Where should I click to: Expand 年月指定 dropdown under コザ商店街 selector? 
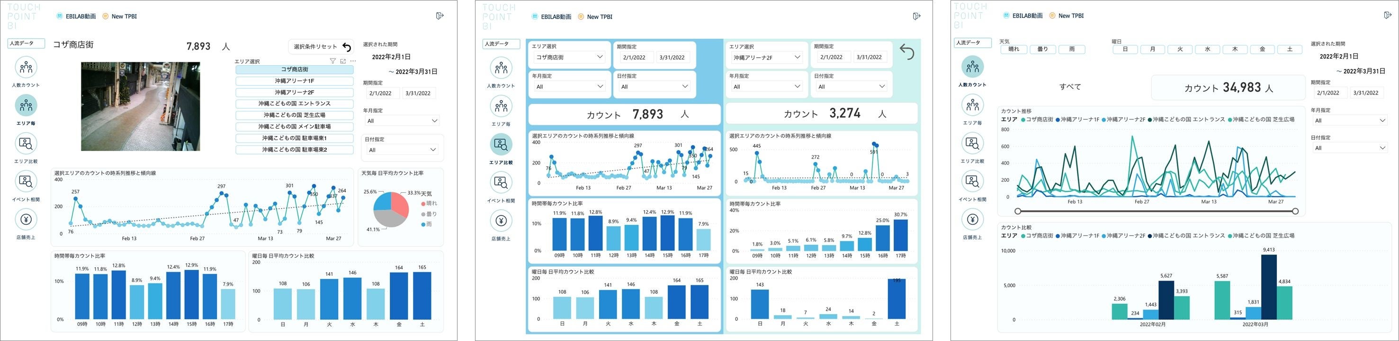click(x=569, y=86)
